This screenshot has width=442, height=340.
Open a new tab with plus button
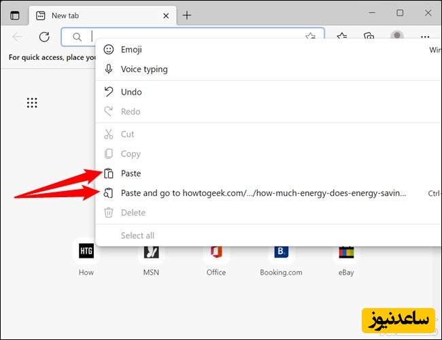coord(187,15)
